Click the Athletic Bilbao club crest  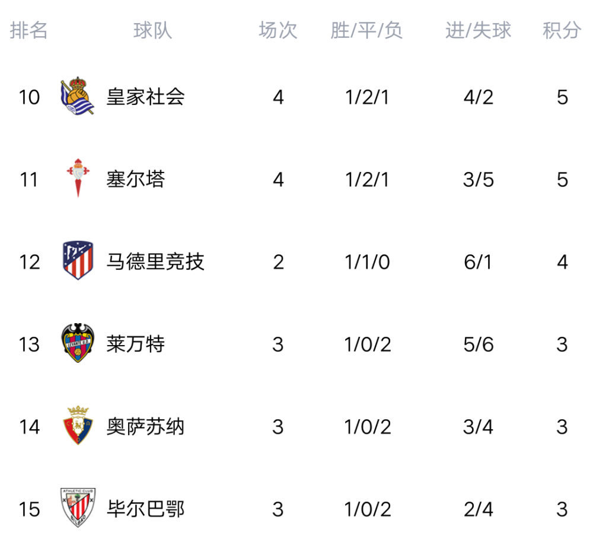point(78,507)
